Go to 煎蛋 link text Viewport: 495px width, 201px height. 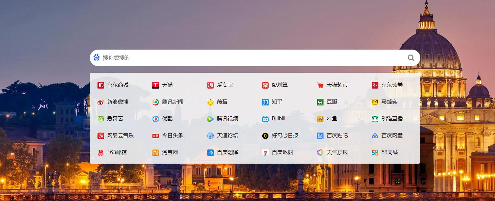pos(222,102)
